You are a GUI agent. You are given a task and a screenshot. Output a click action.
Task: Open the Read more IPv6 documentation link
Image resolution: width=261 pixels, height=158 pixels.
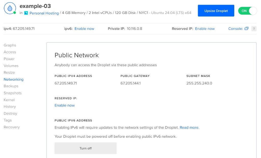(189, 127)
